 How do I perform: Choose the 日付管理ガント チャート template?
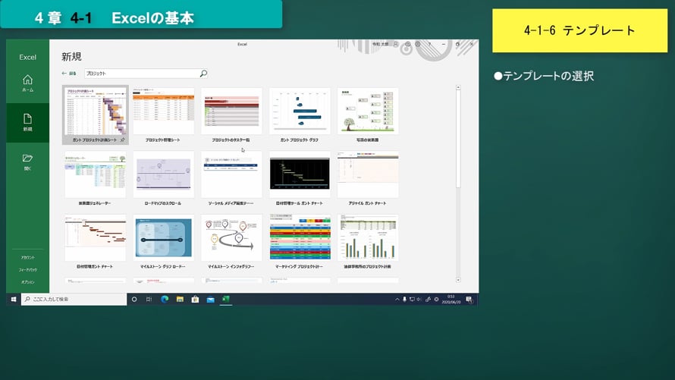point(95,241)
